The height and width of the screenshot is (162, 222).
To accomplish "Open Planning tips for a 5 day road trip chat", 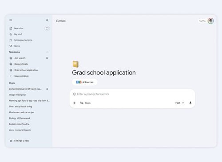I will pyautogui.click(x=29, y=101).
